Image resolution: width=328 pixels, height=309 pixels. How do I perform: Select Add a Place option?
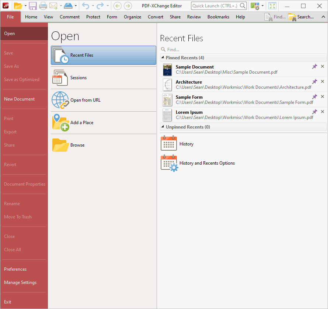[x=104, y=123]
